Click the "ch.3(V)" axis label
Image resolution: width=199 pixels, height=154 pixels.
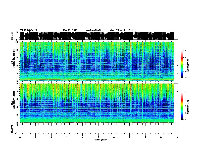(12, 129)
